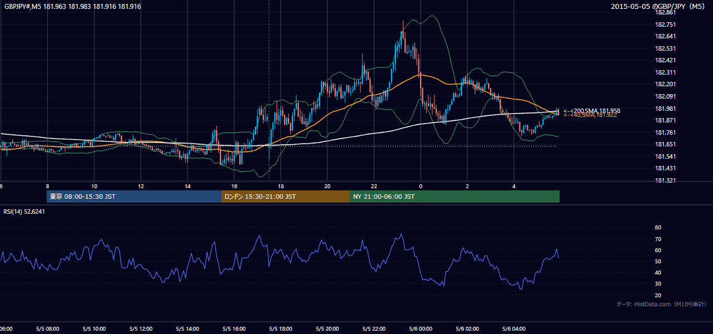Screen dimensions: 713x334
Task: Click price axis value 181.541
Action: (x=665, y=156)
